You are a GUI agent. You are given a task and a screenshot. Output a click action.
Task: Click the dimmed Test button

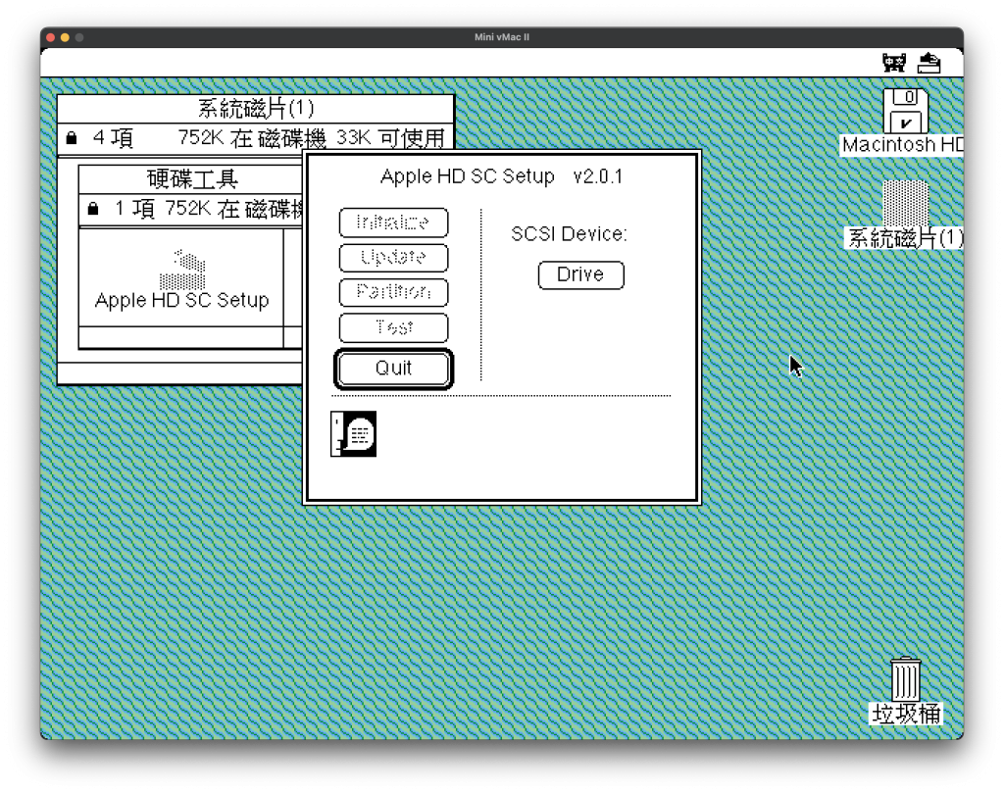[x=393, y=327]
